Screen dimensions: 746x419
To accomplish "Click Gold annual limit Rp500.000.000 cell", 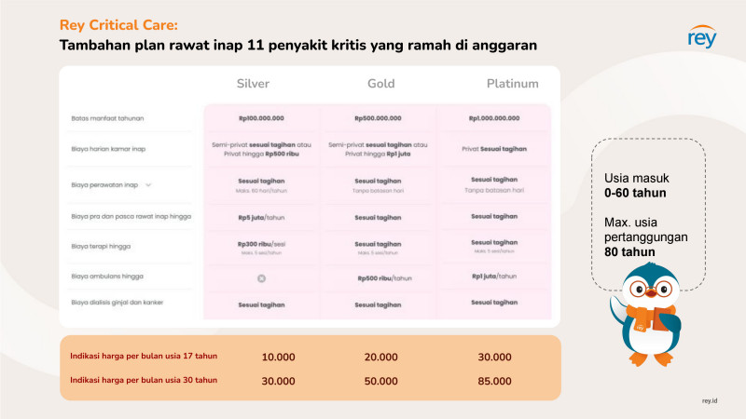I will pos(378,118).
